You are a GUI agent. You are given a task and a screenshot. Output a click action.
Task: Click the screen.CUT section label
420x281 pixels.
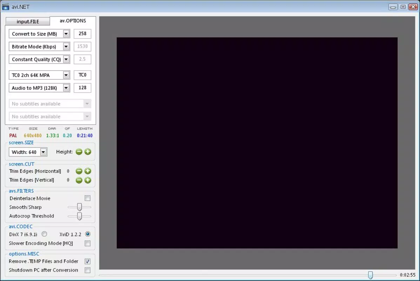[21, 164]
